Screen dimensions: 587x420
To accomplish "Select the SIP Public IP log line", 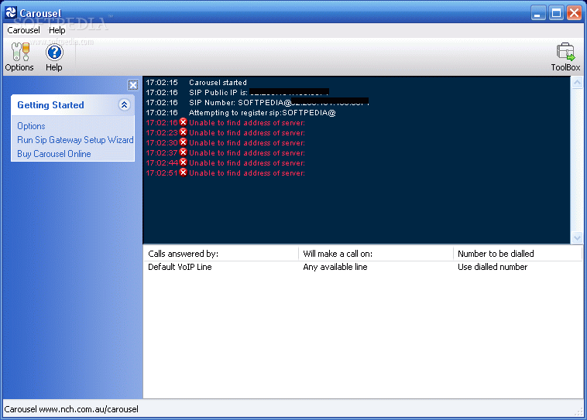I will point(237,92).
